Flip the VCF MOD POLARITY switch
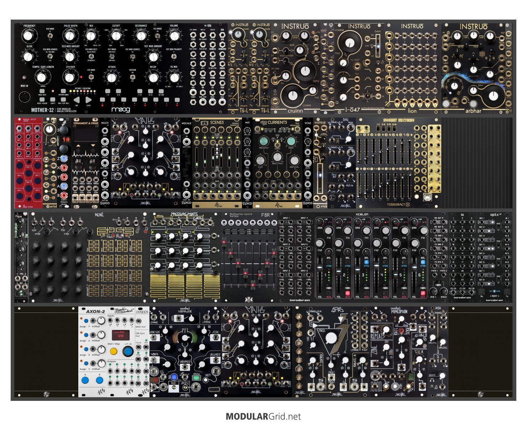The image size is (527, 424). point(174,56)
